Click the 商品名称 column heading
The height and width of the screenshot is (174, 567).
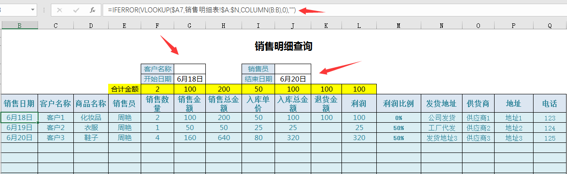91,103
